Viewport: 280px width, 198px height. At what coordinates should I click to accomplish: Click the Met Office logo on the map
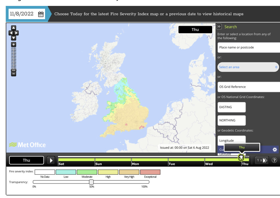pos(27,145)
